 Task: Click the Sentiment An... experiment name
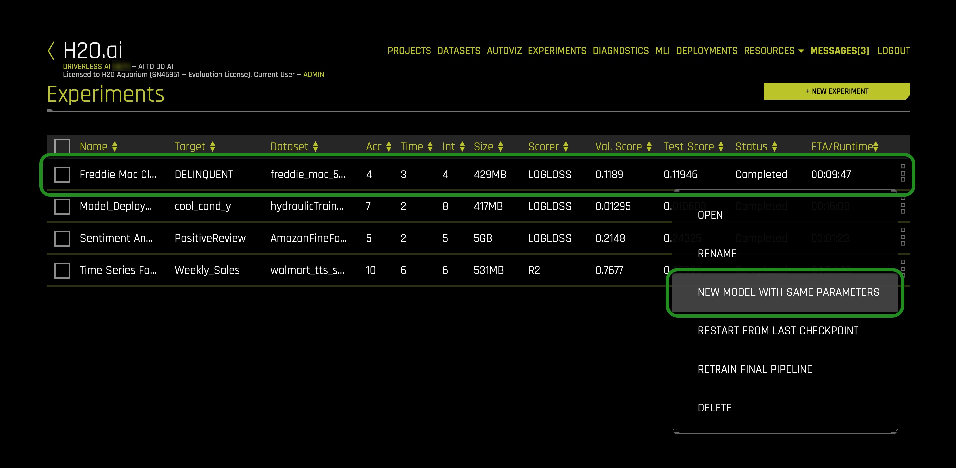pos(116,238)
